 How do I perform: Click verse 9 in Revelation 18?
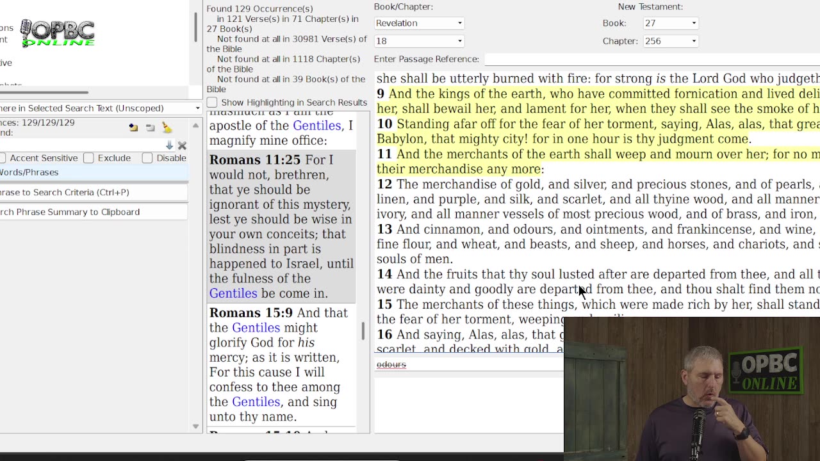(598, 101)
